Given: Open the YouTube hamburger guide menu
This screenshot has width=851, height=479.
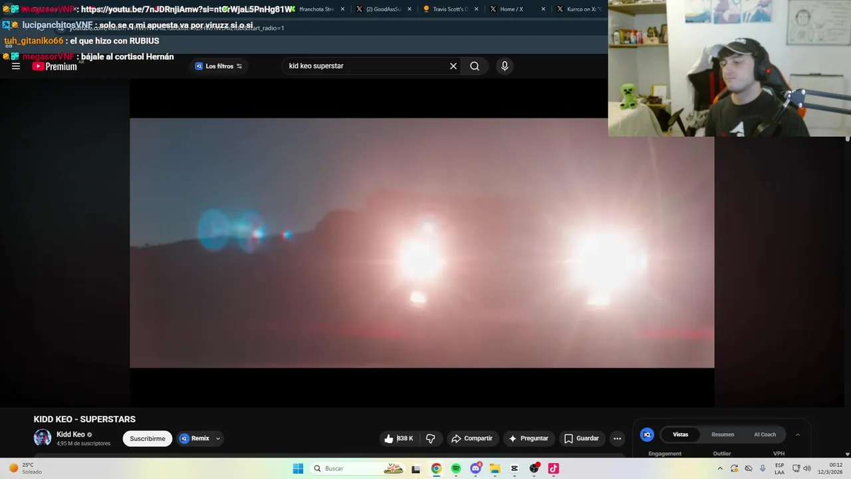Looking at the screenshot, I should point(16,66).
